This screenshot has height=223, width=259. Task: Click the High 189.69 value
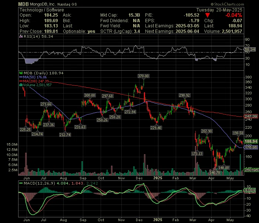(51, 21)
